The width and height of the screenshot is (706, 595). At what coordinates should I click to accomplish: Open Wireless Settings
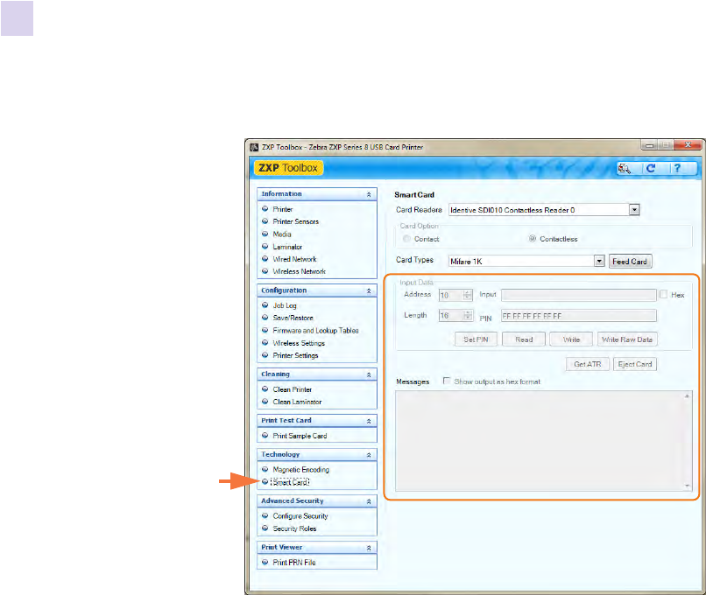299,343
